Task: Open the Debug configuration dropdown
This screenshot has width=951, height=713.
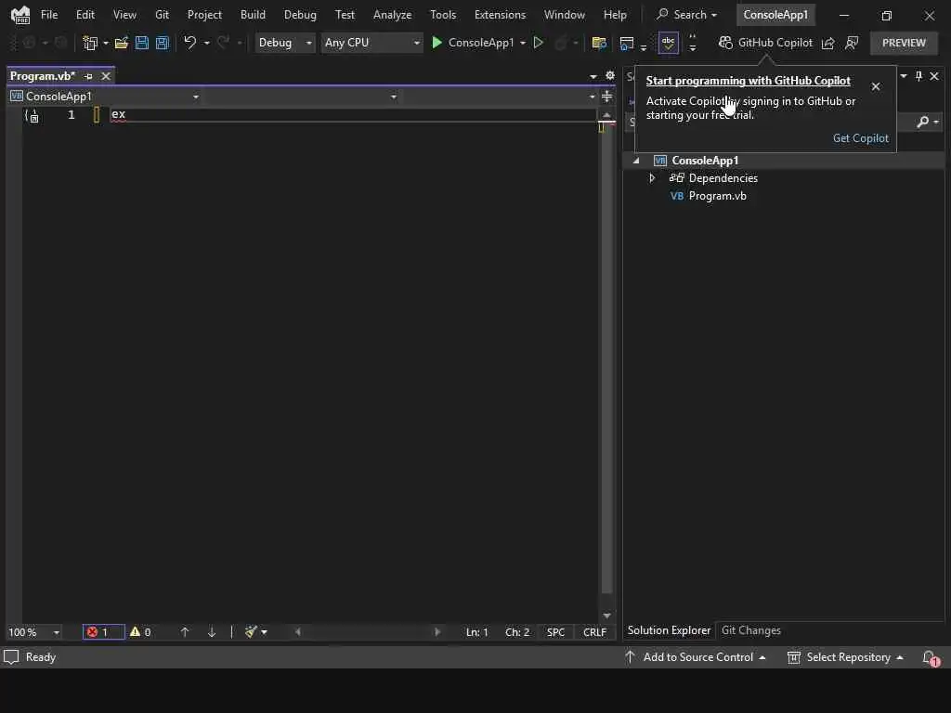Action: pyautogui.click(x=284, y=43)
